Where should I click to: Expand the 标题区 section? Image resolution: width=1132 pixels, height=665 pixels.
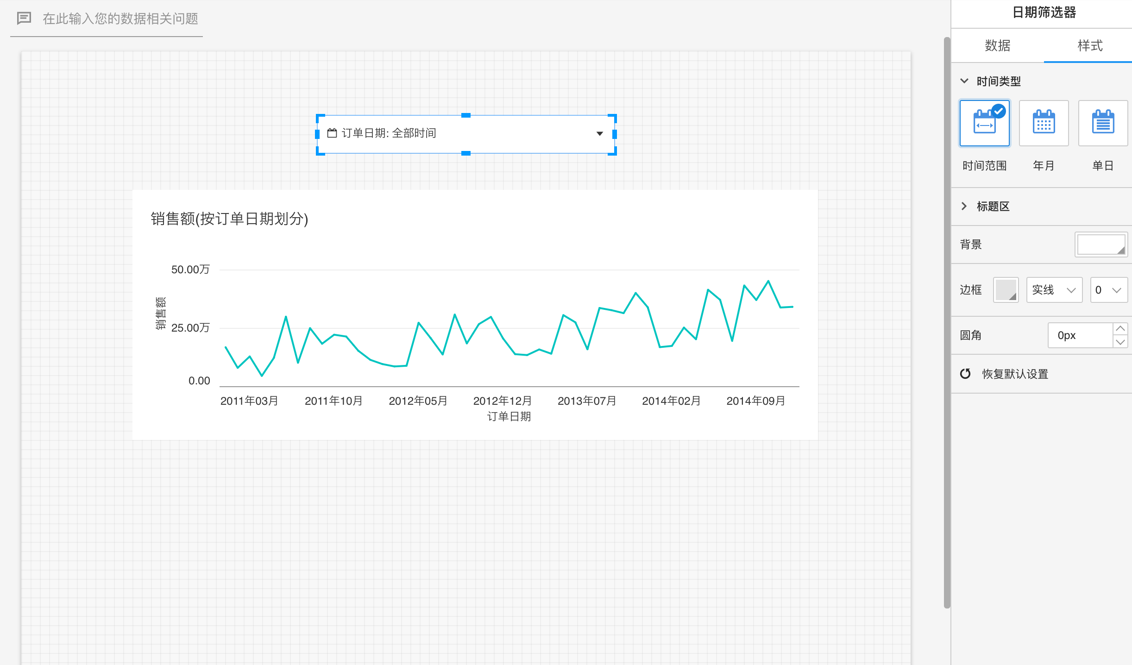point(964,206)
